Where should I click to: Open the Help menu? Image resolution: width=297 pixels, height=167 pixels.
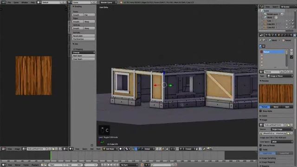click(x=32, y=2)
